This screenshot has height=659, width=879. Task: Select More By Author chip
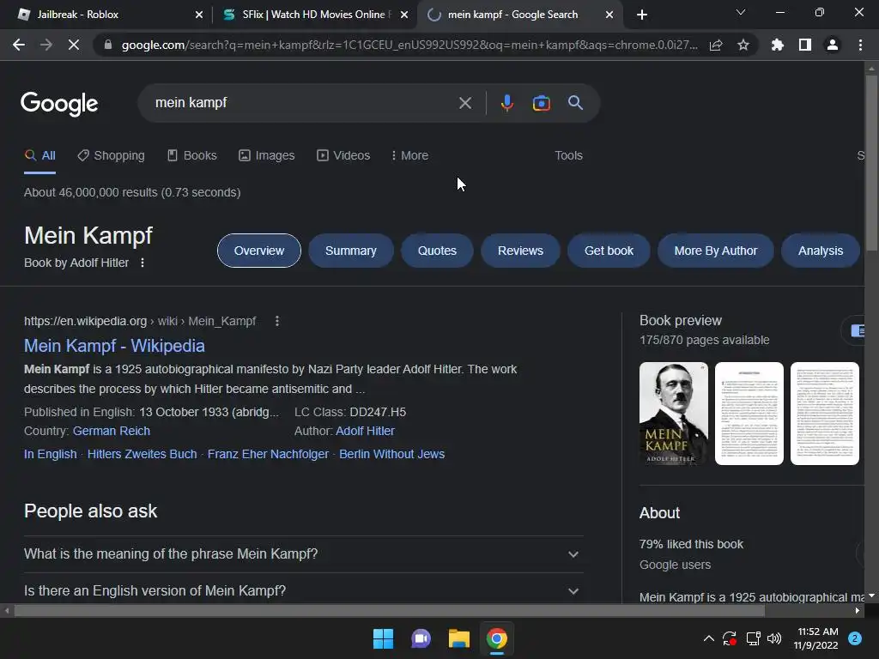(715, 251)
